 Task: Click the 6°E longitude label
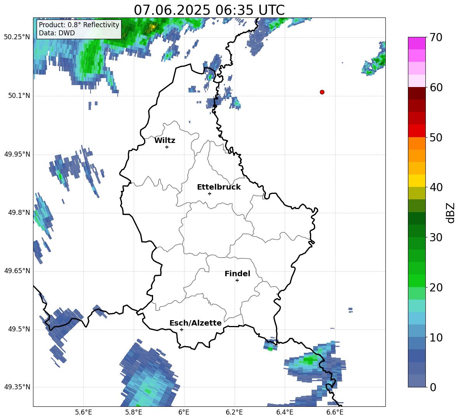pyautogui.click(x=184, y=412)
